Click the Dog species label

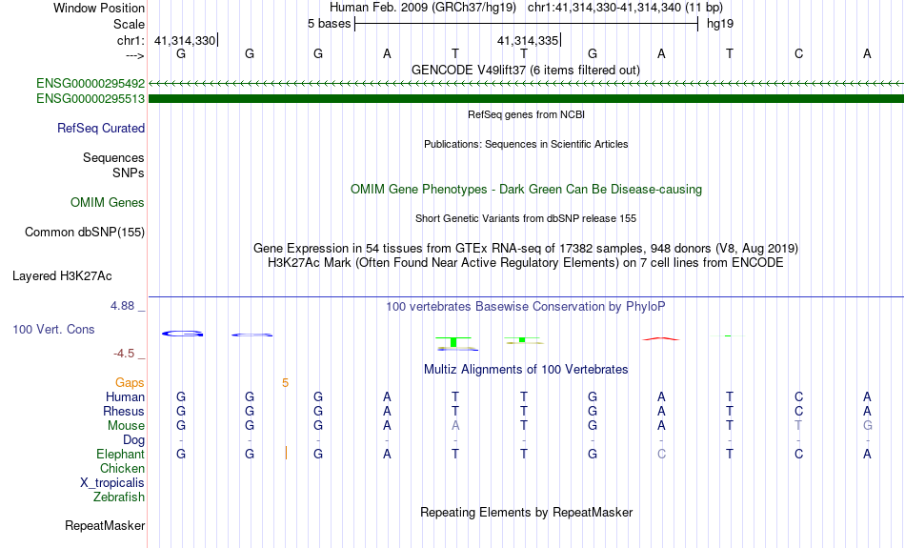134,440
